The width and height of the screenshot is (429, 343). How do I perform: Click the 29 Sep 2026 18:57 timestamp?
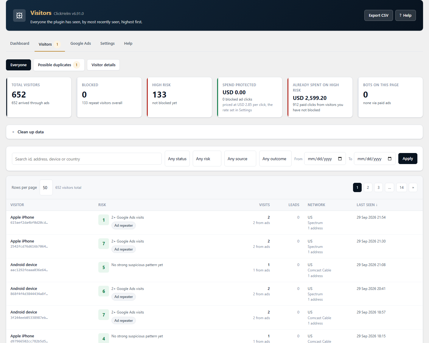coord(371,312)
